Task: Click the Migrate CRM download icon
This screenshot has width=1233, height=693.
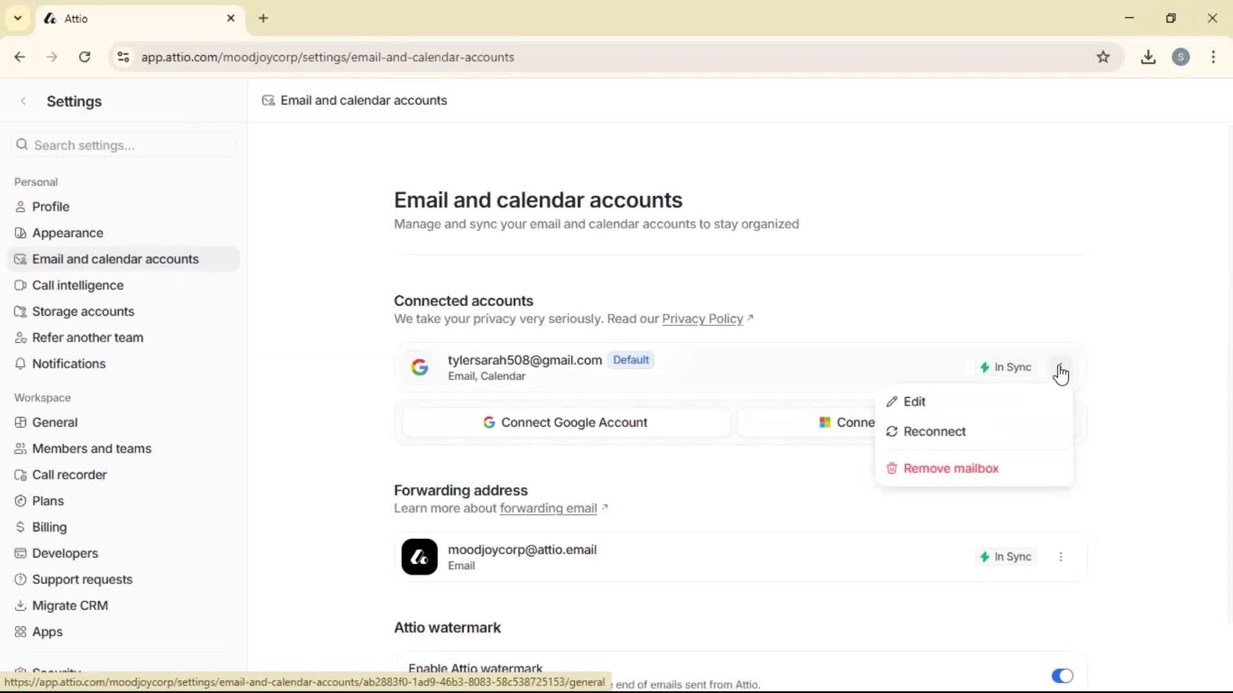Action: click(x=21, y=606)
